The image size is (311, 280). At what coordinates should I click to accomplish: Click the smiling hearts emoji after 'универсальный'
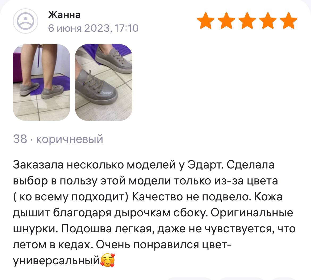(108, 260)
